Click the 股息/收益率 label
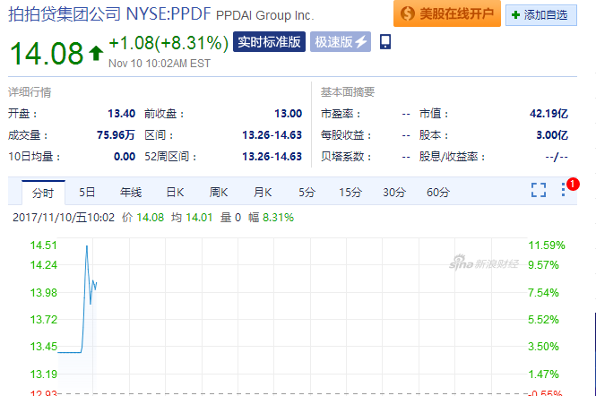596x396 pixels. [x=452, y=157]
